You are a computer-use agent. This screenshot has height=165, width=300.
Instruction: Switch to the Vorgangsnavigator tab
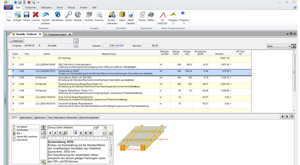[x=57, y=34]
